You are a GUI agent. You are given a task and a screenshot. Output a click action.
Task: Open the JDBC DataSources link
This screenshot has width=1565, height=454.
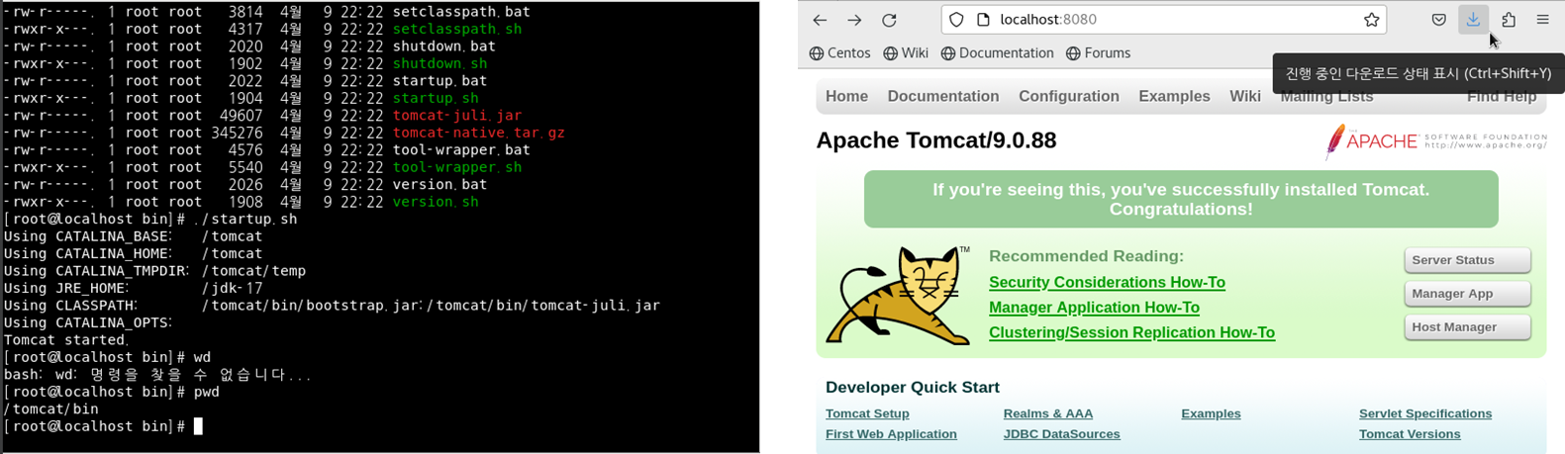pos(1061,434)
